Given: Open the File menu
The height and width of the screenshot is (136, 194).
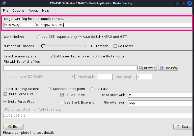Looking at the screenshot, I should coord(6,11).
